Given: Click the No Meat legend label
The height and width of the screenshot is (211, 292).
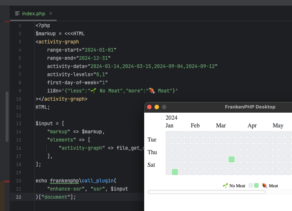Looking at the screenshot, I should 237,186.
